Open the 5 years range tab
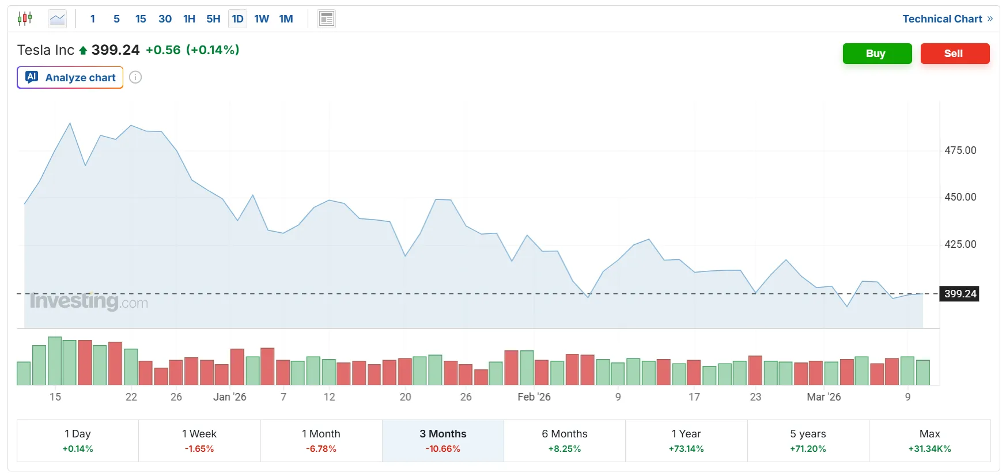1006x476 pixels. point(808,441)
